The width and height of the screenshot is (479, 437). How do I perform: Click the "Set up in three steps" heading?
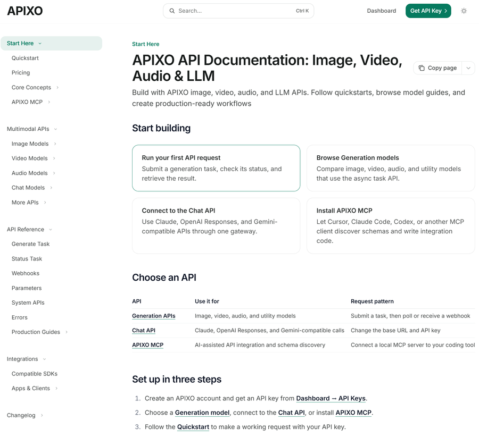(177, 379)
